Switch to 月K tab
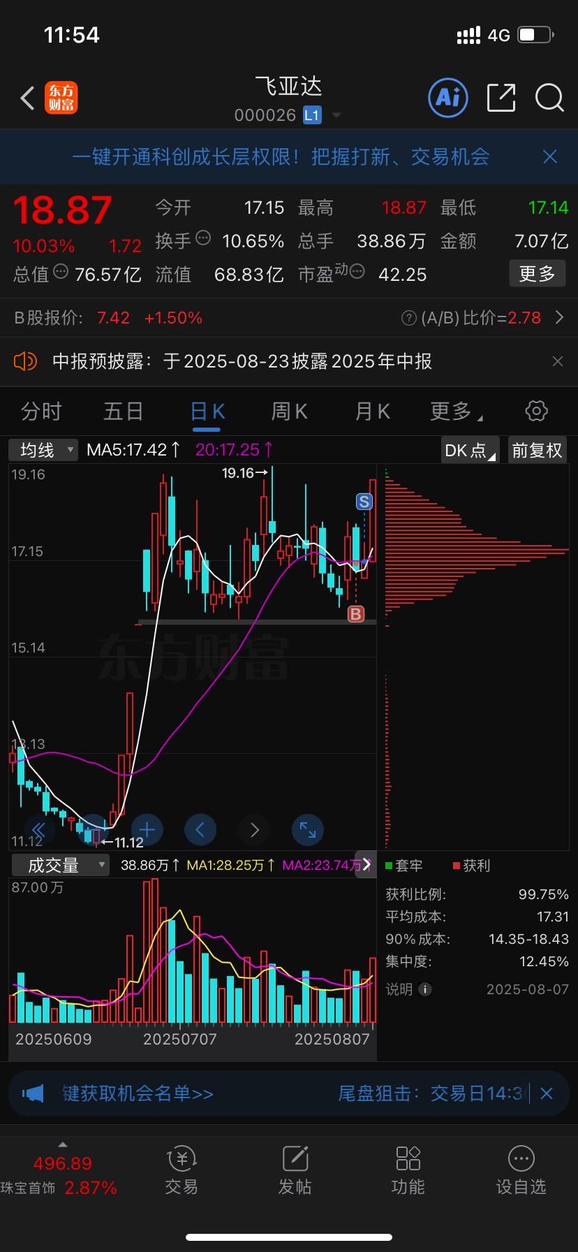The width and height of the screenshot is (578, 1252). click(372, 412)
